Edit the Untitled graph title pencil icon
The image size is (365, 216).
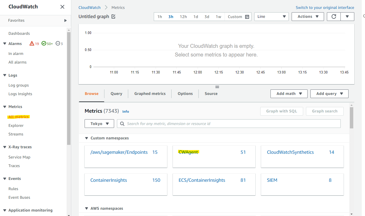(x=113, y=16)
